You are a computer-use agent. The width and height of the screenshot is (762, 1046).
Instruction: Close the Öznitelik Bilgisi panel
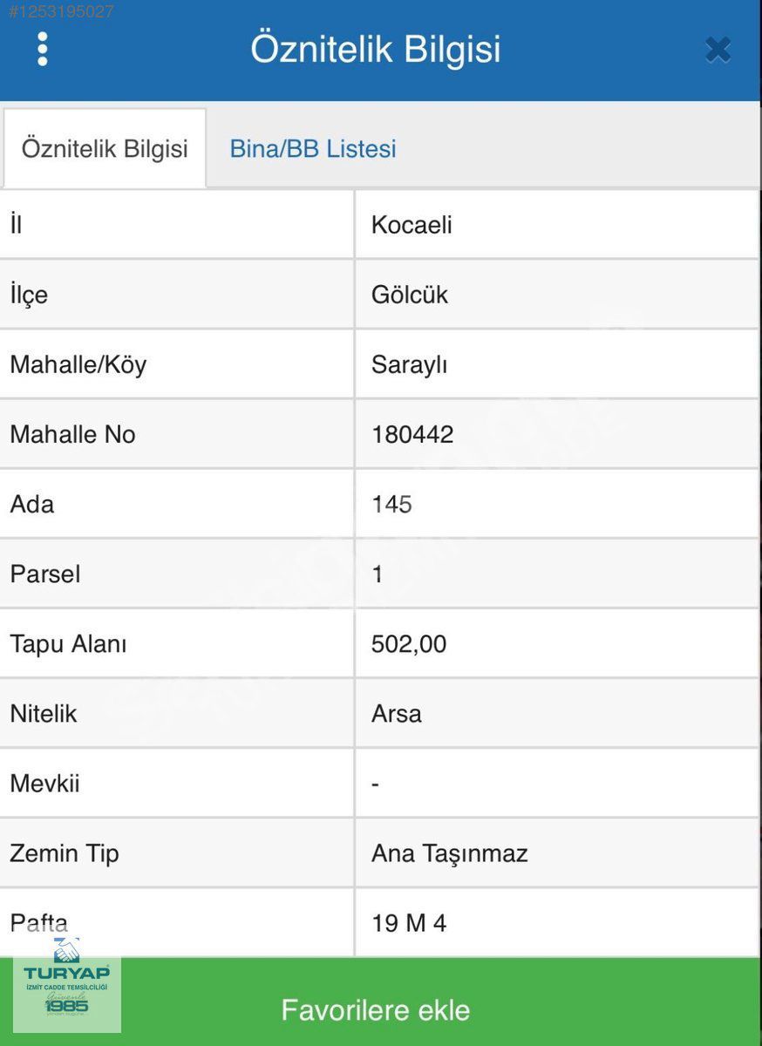coord(718,51)
